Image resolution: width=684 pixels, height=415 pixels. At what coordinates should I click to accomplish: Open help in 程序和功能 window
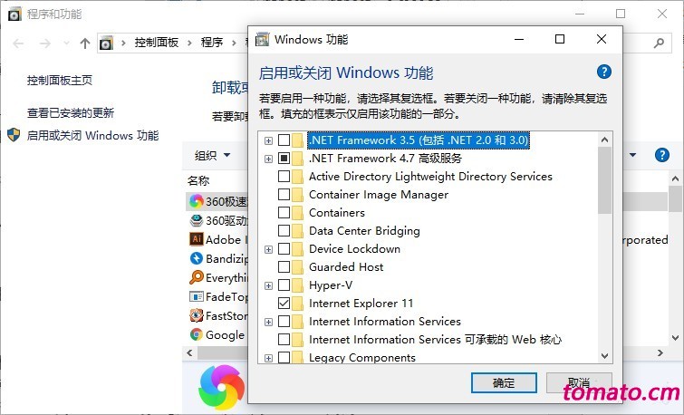(661, 155)
